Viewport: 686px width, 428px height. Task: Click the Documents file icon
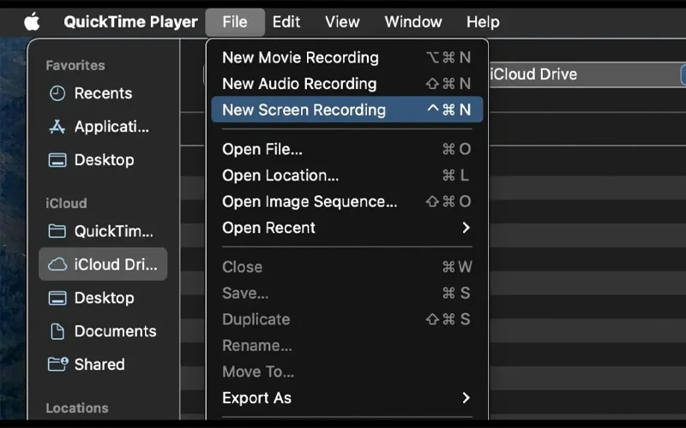click(x=57, y=331)
